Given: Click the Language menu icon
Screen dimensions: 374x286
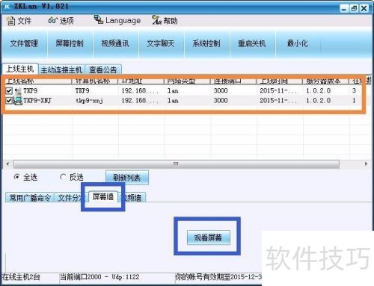Looking at the screenshot, I should coord(99,19).
